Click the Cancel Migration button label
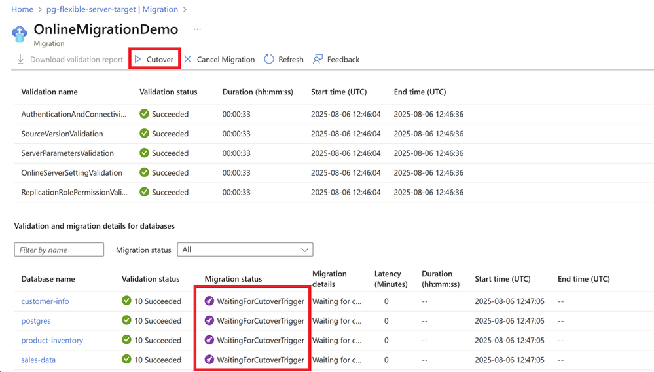 226,59
